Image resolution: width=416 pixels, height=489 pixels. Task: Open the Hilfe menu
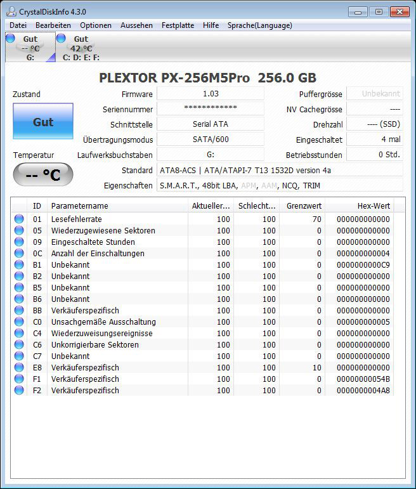click(x=211, y=25)
